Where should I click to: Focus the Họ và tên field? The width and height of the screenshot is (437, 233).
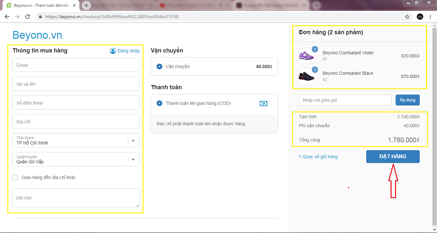76,84
